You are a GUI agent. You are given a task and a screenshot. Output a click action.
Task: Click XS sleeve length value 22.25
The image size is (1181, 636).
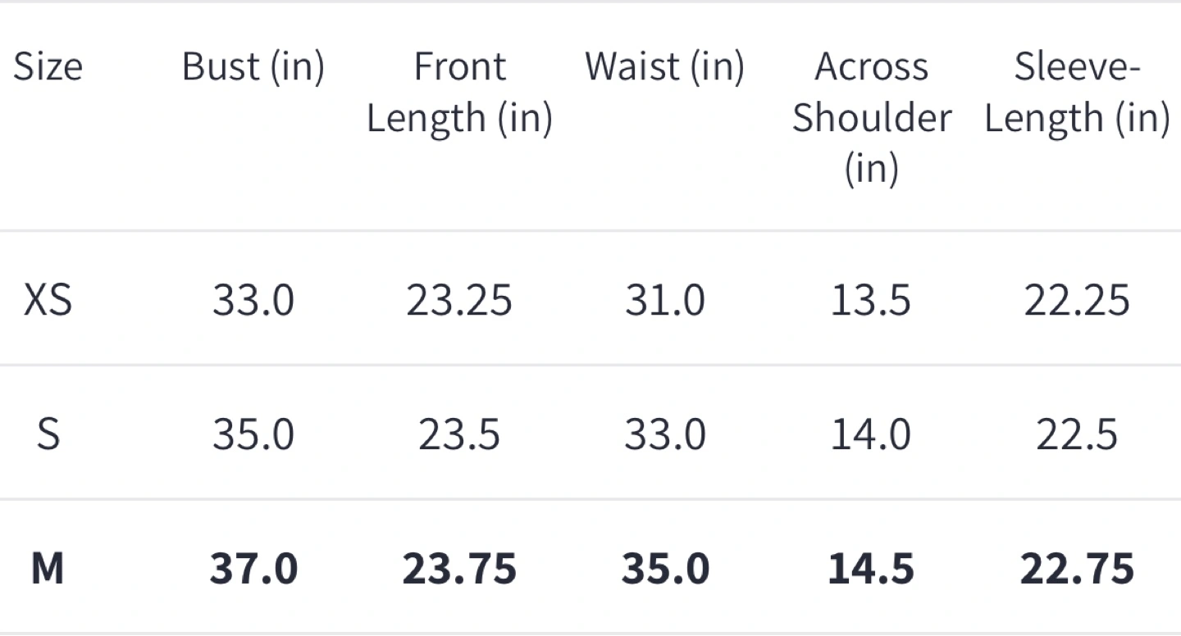pyautogui.click(x=1077, y=300)
